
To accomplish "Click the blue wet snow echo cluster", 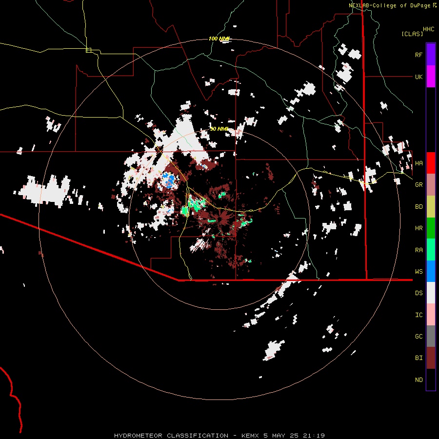I will coord(169,180).
